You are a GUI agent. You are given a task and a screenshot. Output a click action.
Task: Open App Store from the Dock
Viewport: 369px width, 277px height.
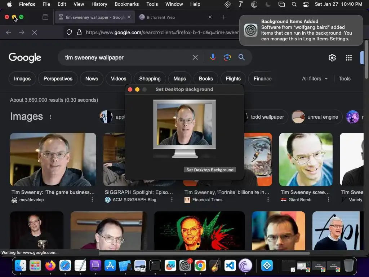[x=110, y=266]
